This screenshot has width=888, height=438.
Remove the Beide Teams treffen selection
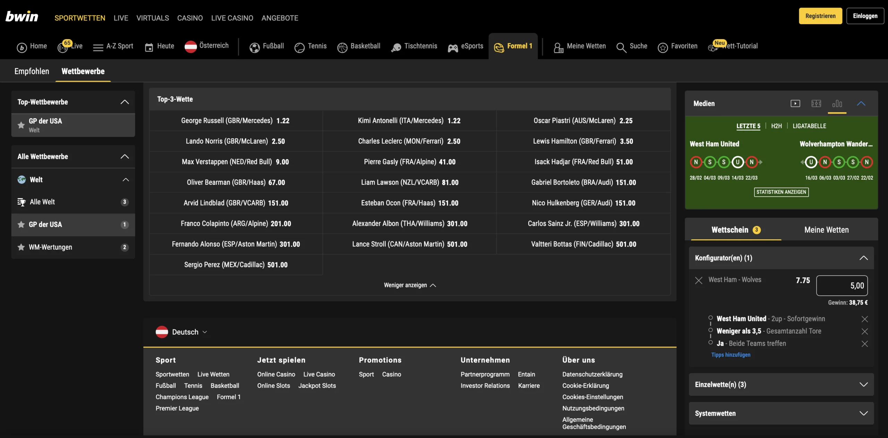coord(864,344)
